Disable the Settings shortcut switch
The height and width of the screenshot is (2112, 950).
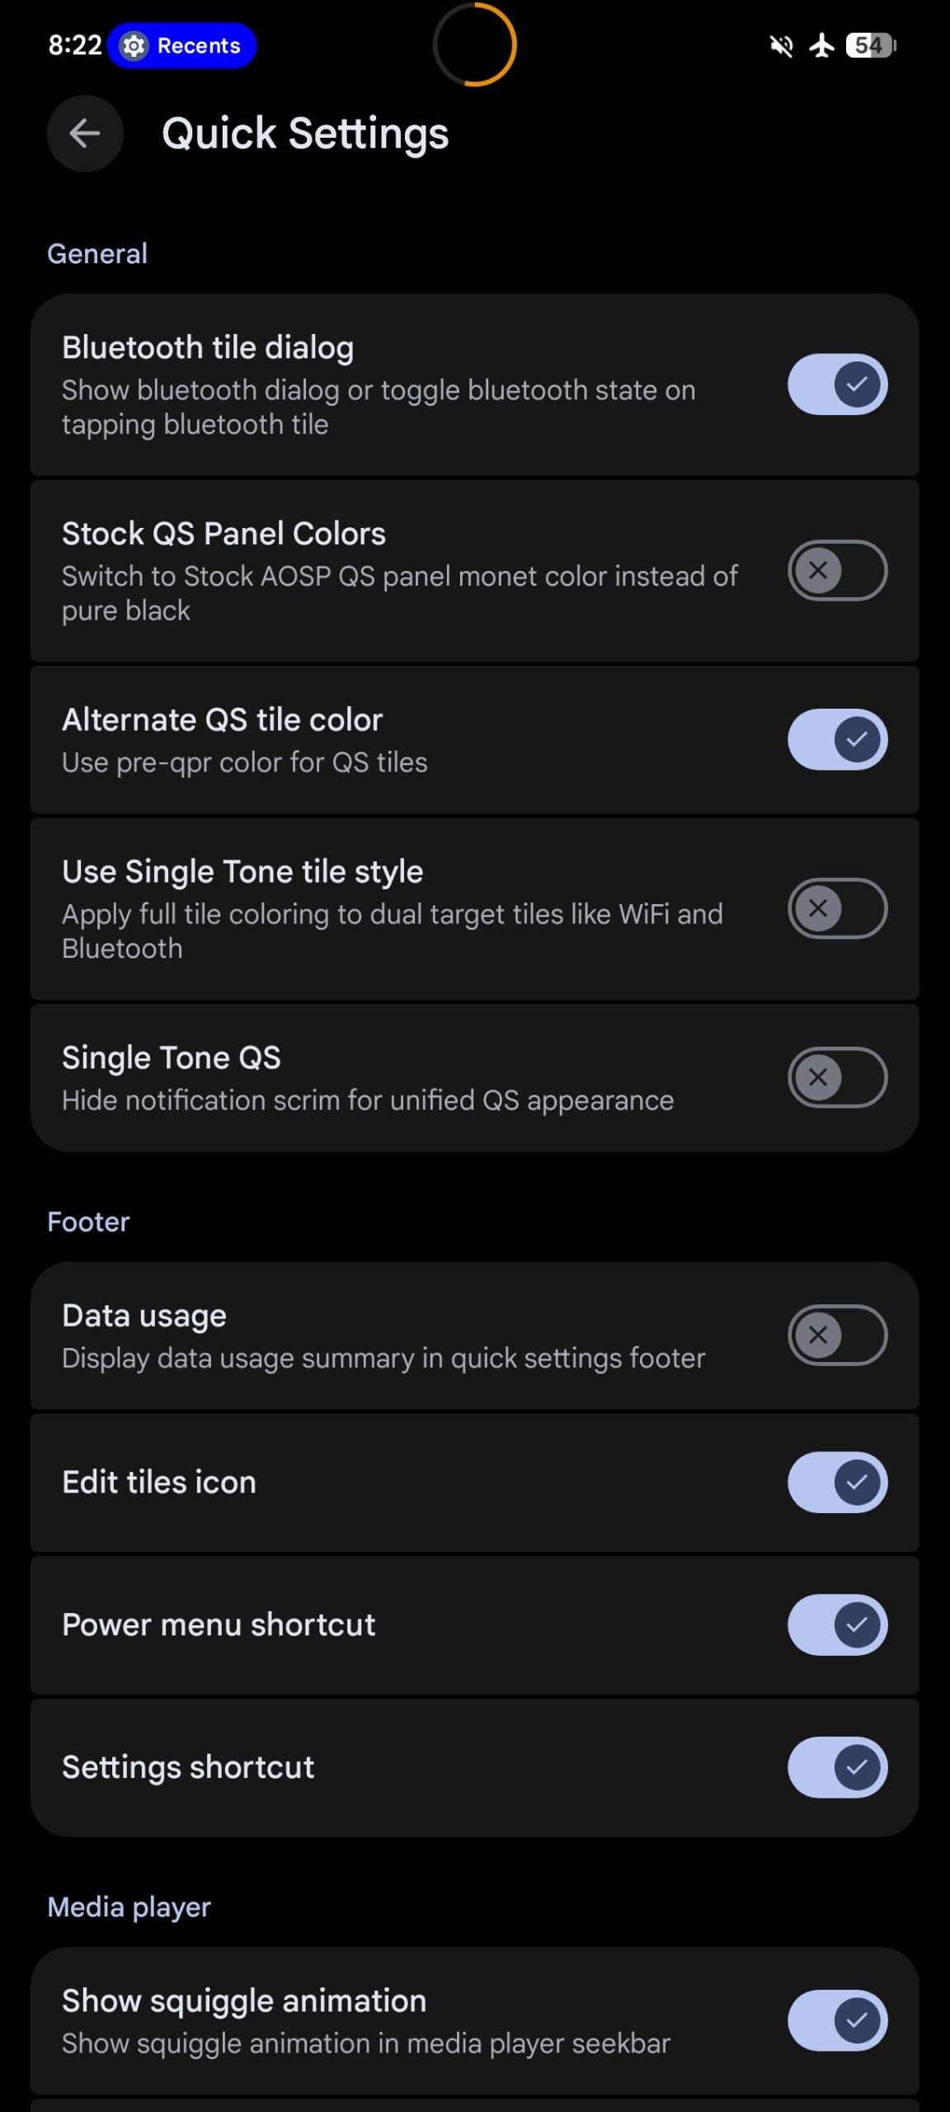pyautogui.click(x=837, y=1767)
